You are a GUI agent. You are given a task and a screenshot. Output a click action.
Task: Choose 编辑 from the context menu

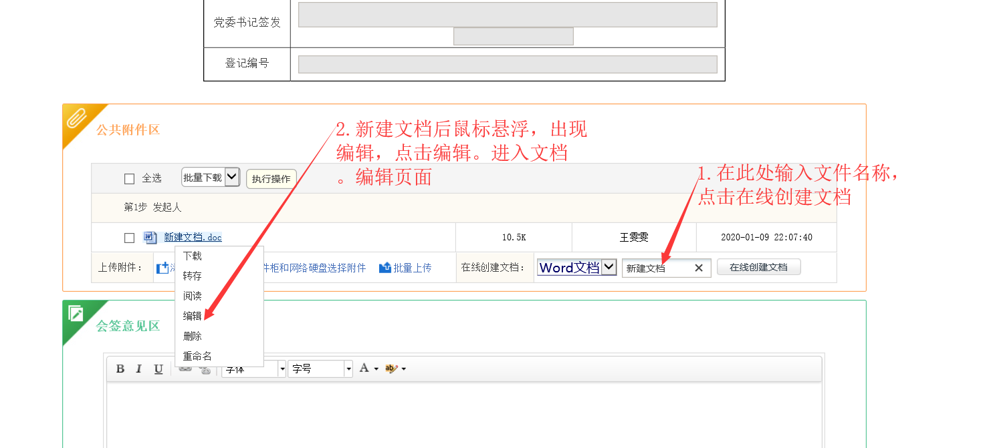click(193, 316)
